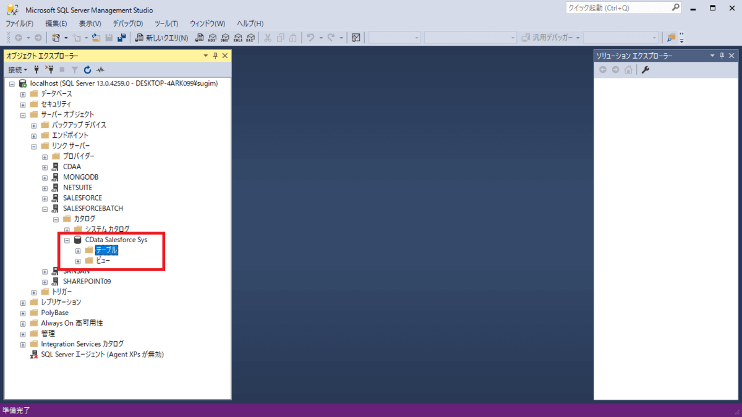This screenshot has height=417, width=742.
Task: Open the New Project dropdown arrow
Action: (x=66, y=38)
